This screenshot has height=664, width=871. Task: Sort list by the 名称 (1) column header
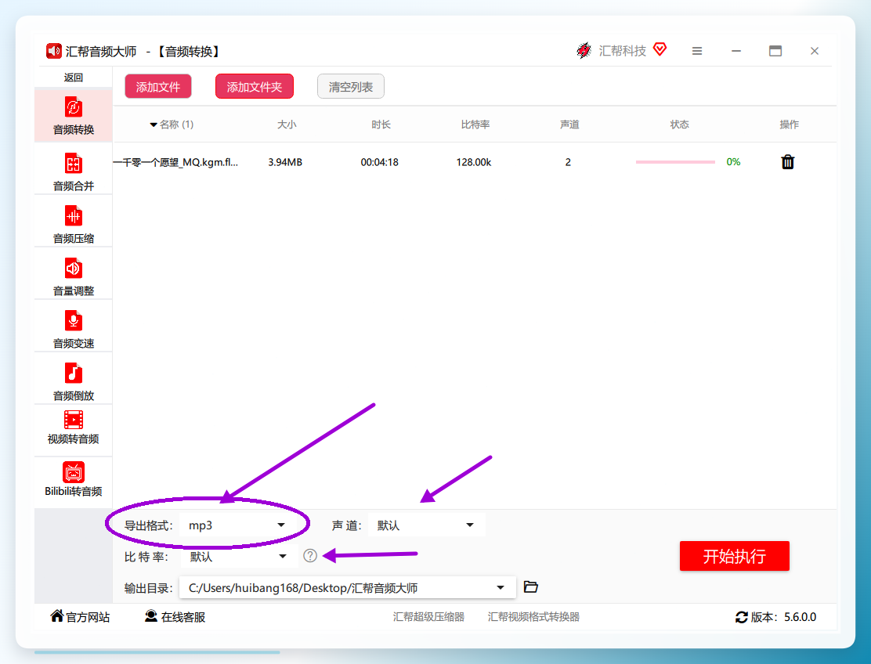tap(172, 125)
